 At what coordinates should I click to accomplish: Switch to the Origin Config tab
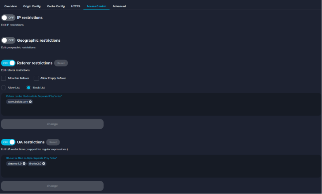(x=32, y=6)
